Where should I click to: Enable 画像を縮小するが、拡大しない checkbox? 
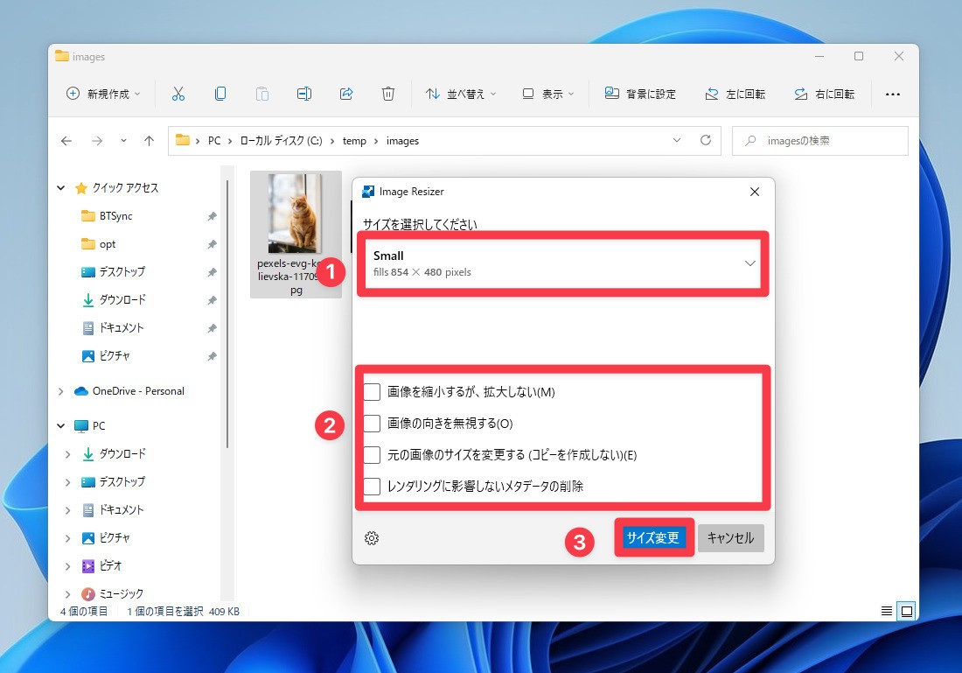click(x=373, y=392)
